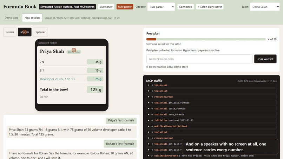Click the Rohan's last formula chat bubble

click(x=120, y=144)
